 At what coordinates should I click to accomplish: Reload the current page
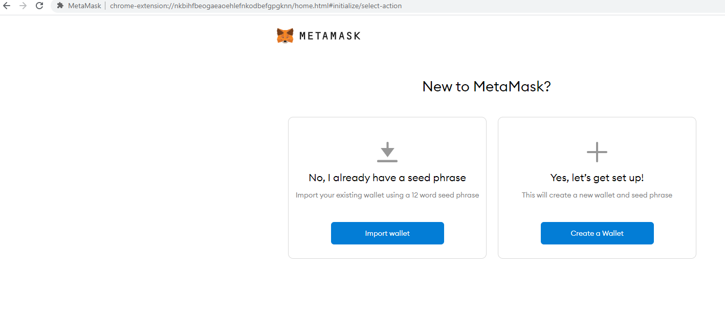pyautogui.click(x=39, y=6)
